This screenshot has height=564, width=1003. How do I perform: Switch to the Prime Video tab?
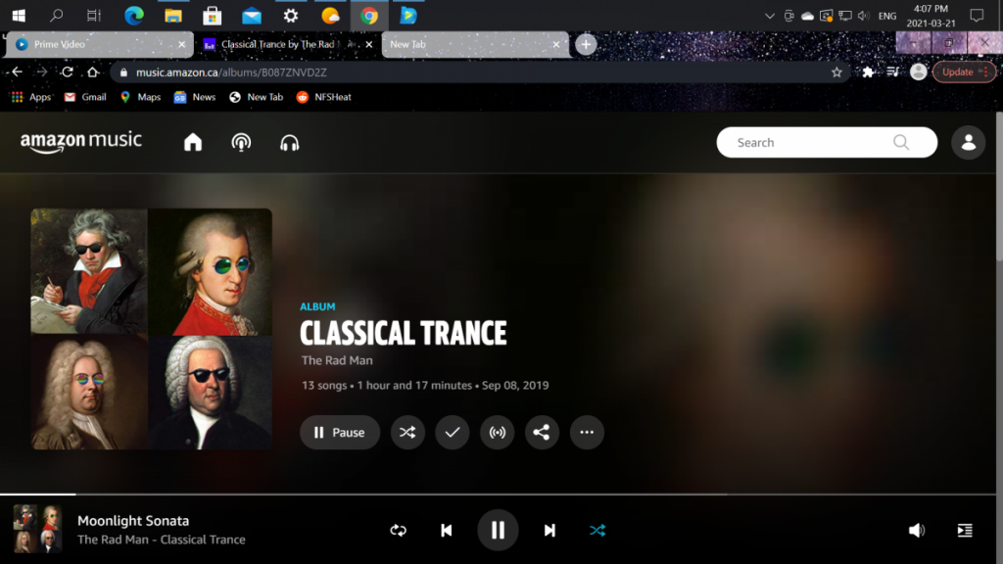(100, 44)
